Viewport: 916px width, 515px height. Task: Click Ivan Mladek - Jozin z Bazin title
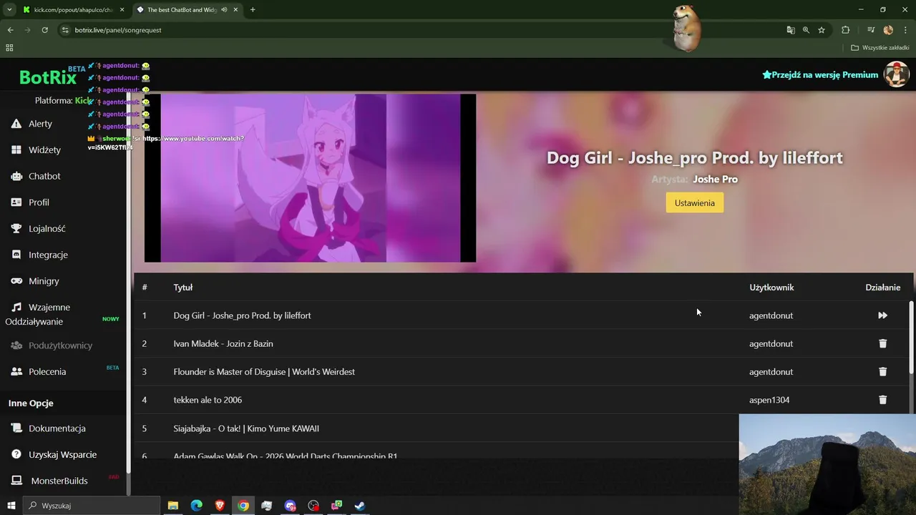coord(223,343)
